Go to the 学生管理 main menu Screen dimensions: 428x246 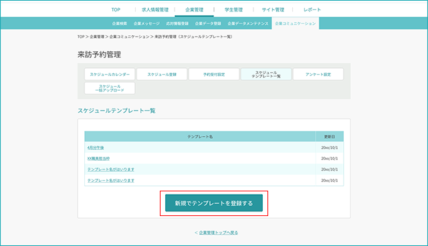233,9
